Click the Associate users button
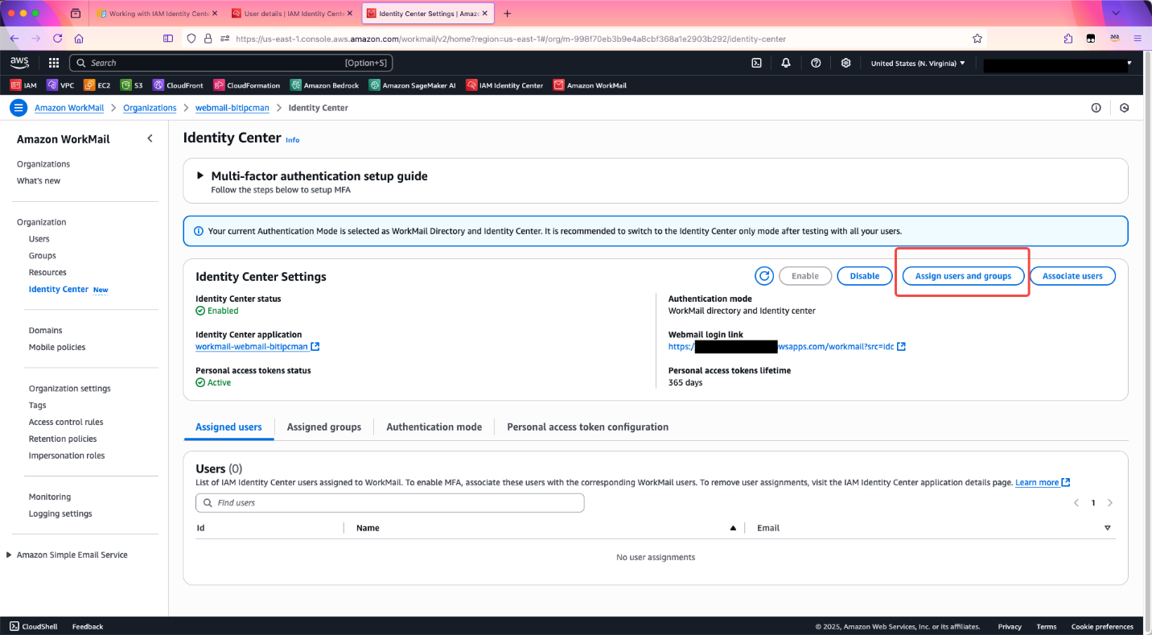The image size is (1152, 635). 1072,276
